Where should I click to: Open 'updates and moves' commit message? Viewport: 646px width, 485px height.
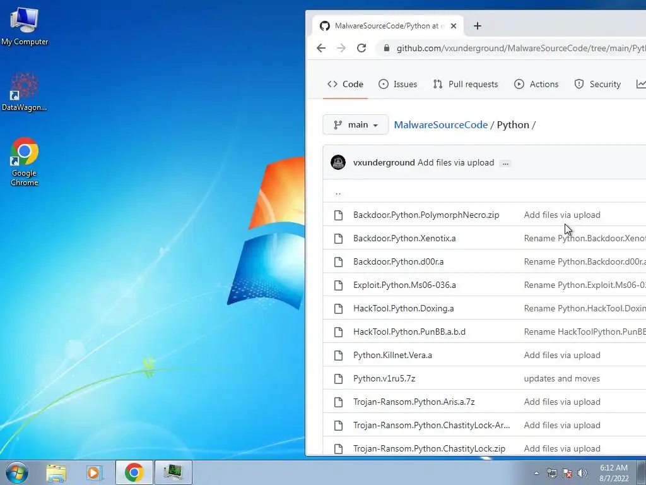(561, 379)
